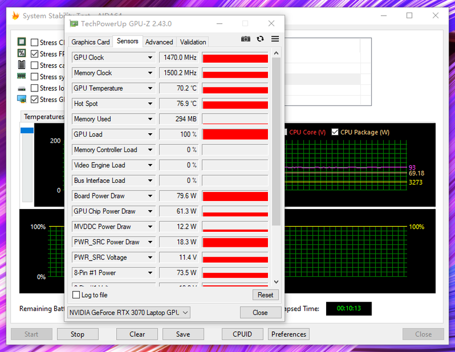Enable the Log to file checkbox
This screenshot has width=455, height=352.
76,295
